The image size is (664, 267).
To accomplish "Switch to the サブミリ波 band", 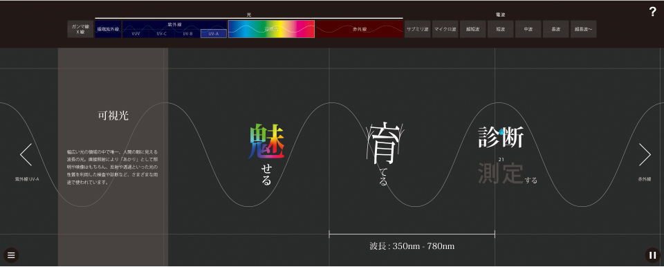I will tap(418, 29).
